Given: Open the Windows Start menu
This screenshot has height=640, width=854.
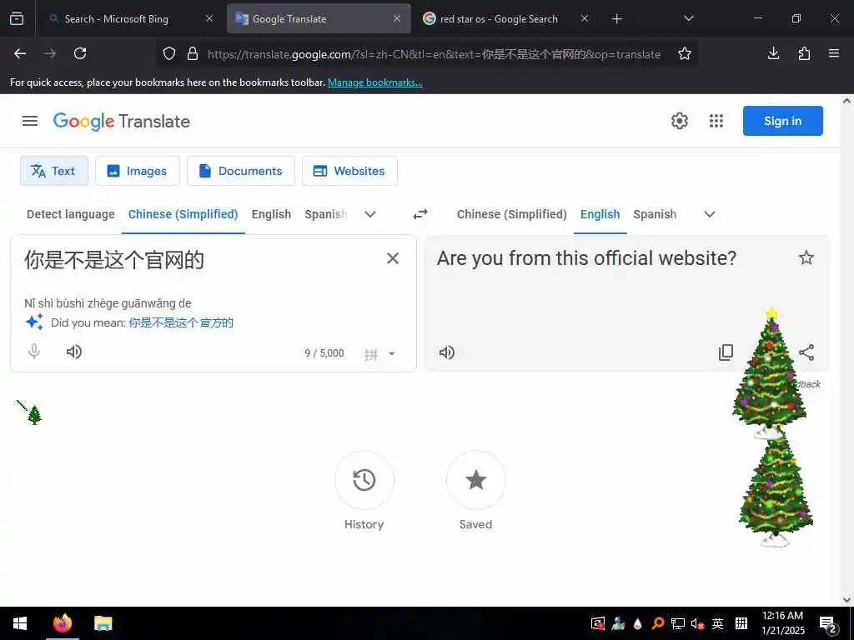Looking at the screenshot, I should tap(20, 623).
